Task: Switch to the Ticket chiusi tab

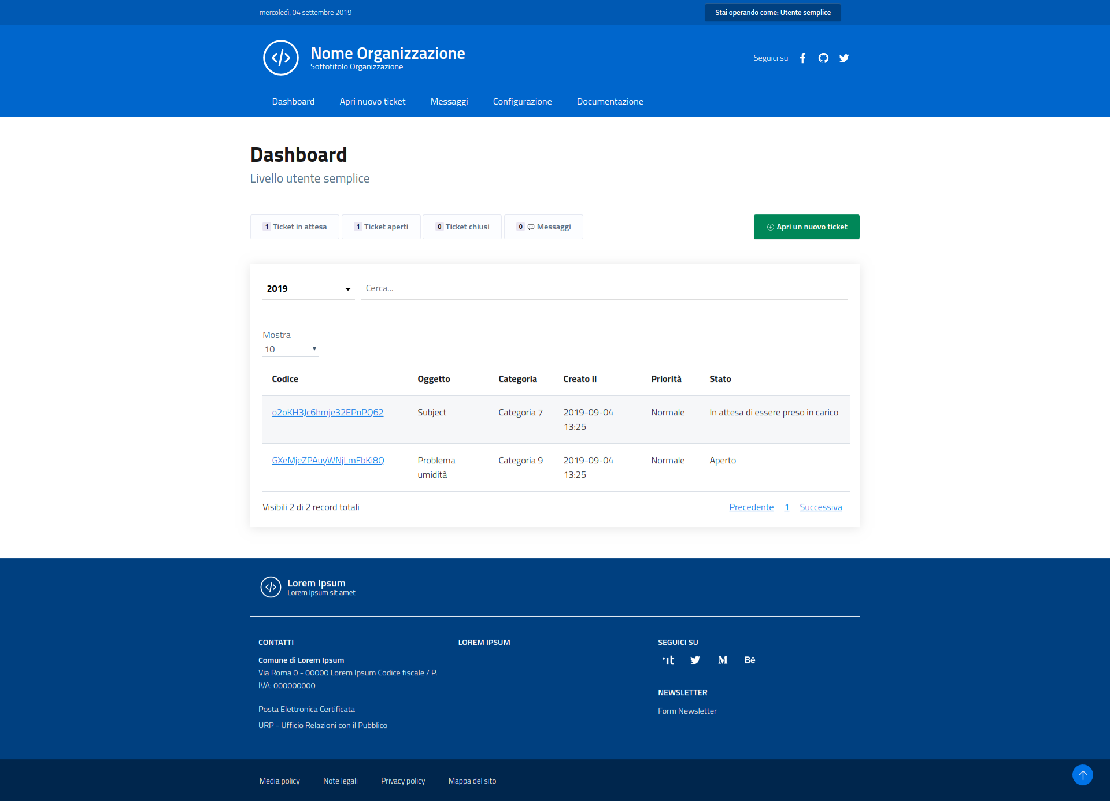Action: click(x=462, y=227)
